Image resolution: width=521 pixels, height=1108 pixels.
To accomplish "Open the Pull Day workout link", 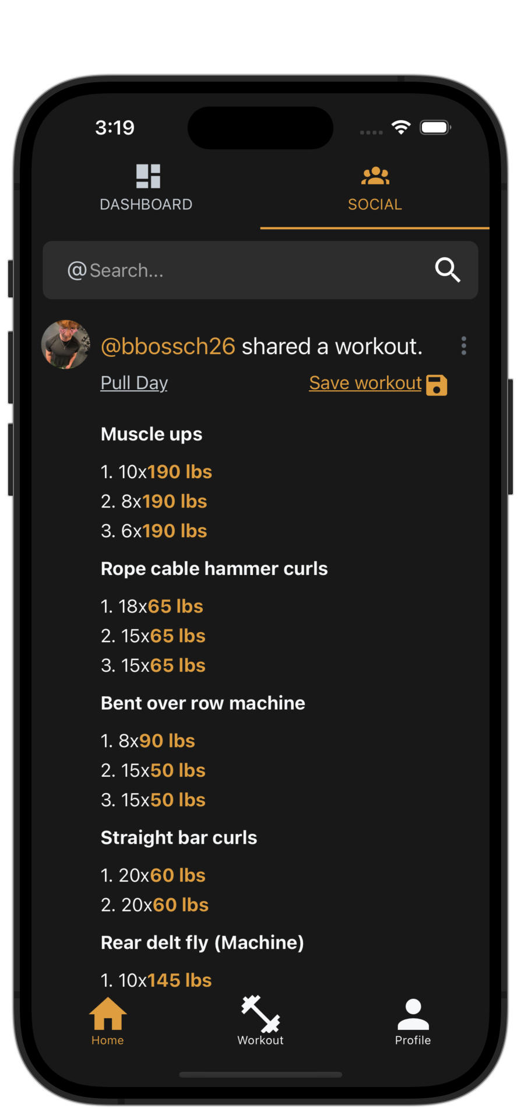I will pyautogui.click(x=134, y=383).
